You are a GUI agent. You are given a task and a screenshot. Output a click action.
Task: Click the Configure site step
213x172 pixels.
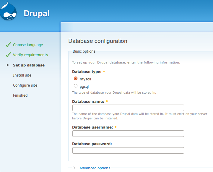(25, 85)
